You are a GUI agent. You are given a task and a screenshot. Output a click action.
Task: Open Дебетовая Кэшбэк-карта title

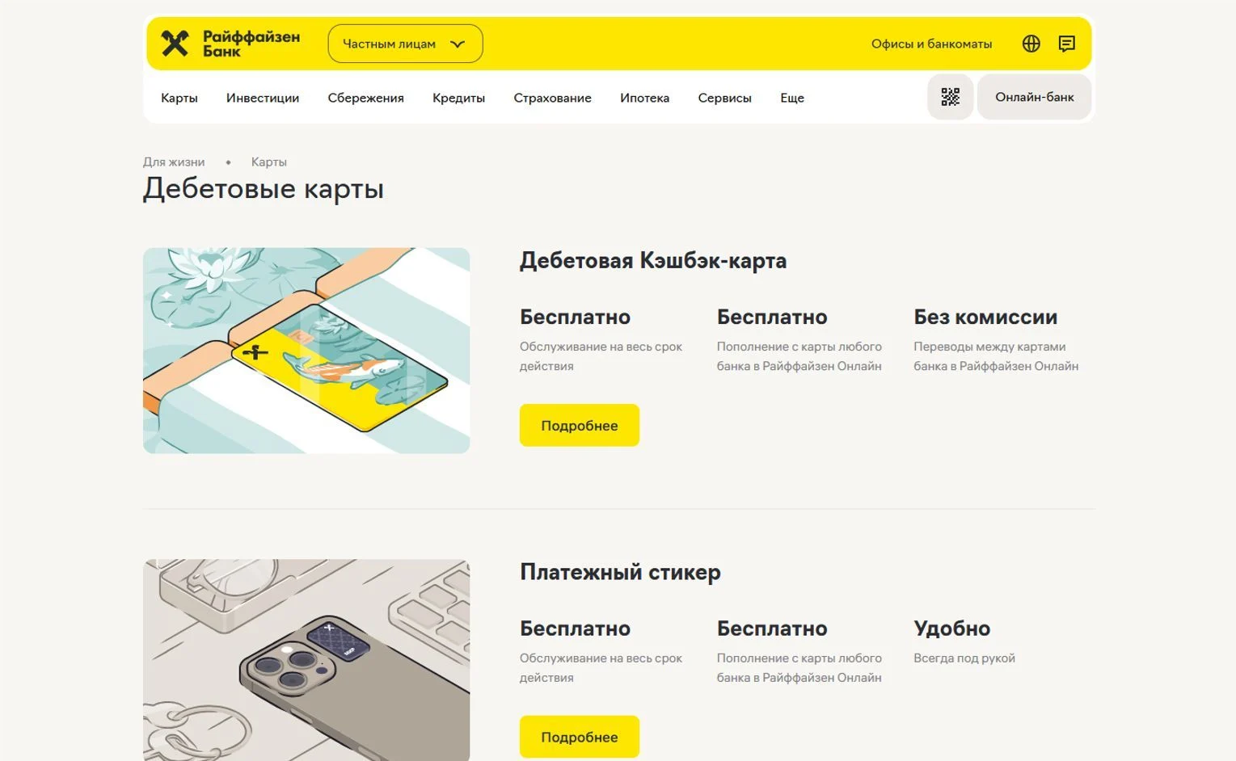click(x=653, y=260)
